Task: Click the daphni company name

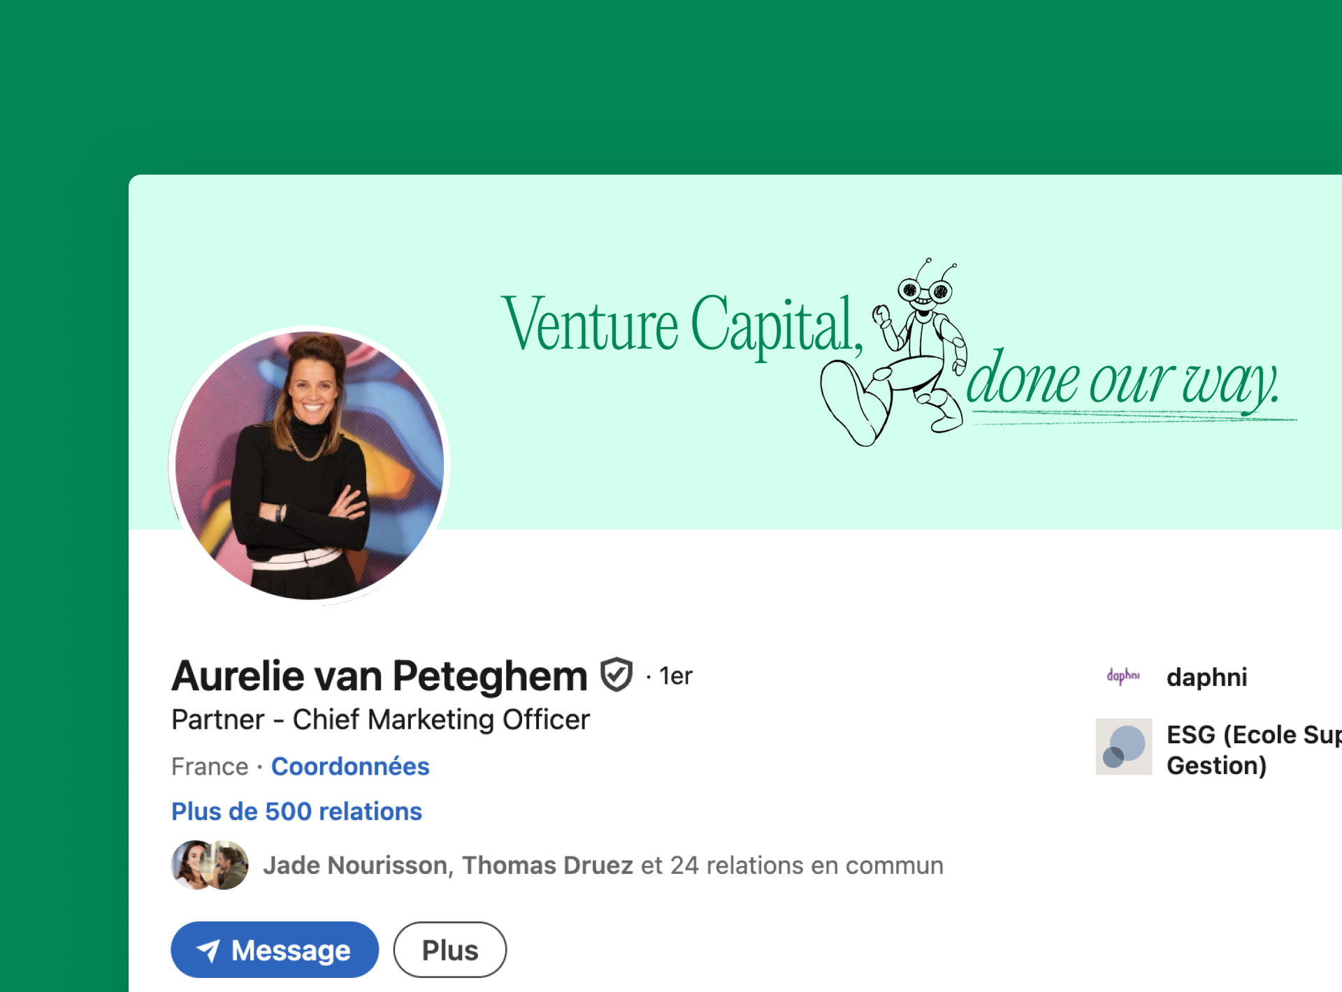Action: 1207,676
